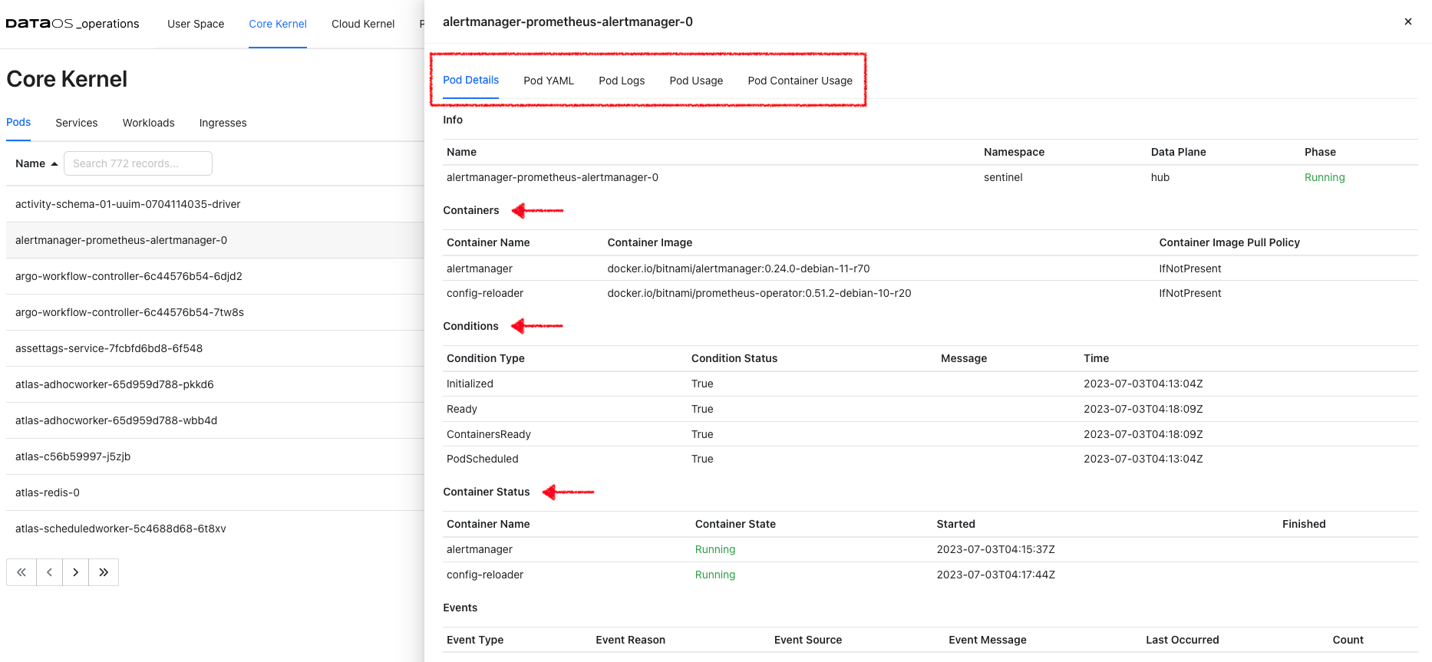Click docker.io/bitnami/prometheus-operator image text

[x=759, y=293]
